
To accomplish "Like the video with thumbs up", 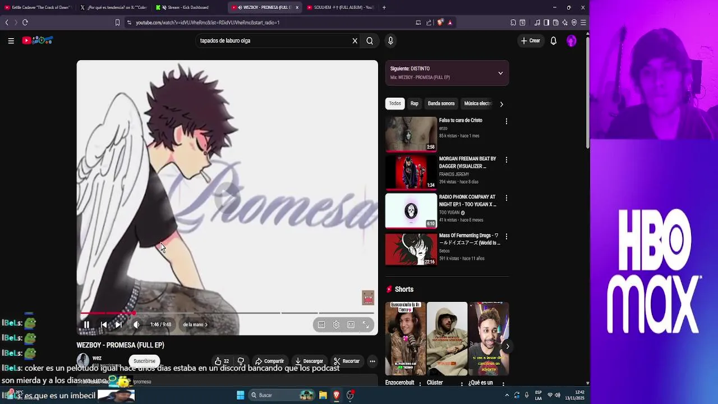I will (222, 361).
